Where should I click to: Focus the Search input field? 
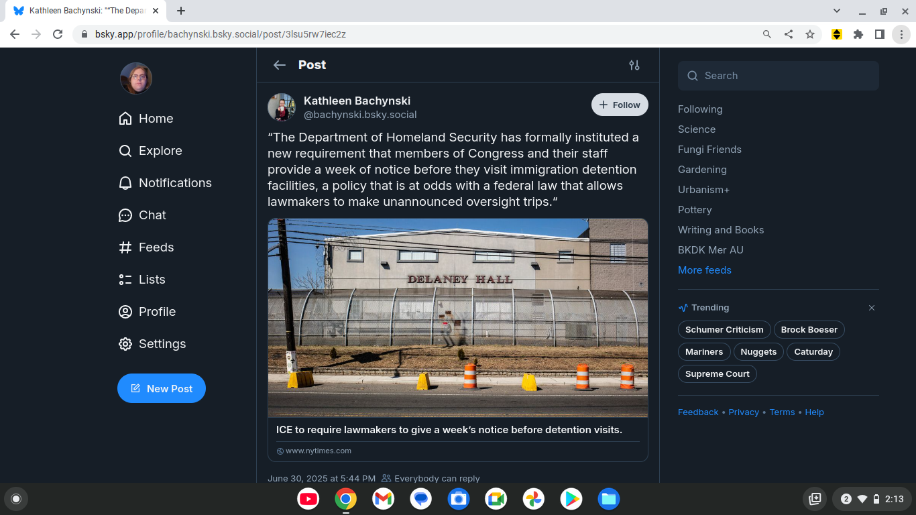click(x=779, y=76)
